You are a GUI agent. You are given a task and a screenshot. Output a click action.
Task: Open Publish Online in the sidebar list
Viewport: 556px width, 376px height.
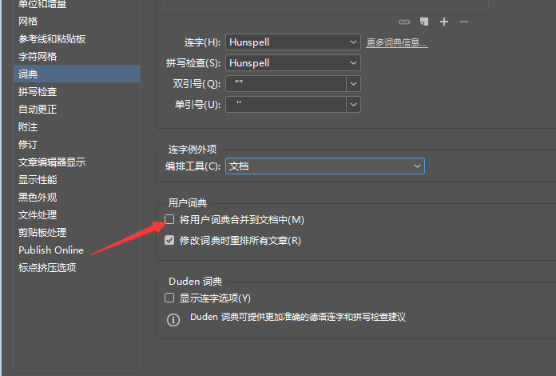pos(51,250)
